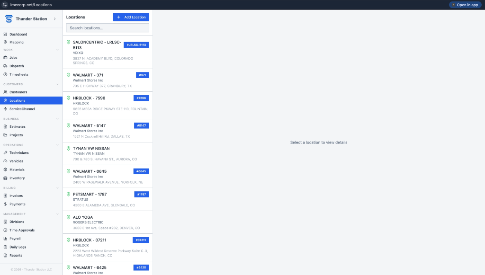Click the Customers people icon
This screenshot has height=275, width=485.
(5, 92)
